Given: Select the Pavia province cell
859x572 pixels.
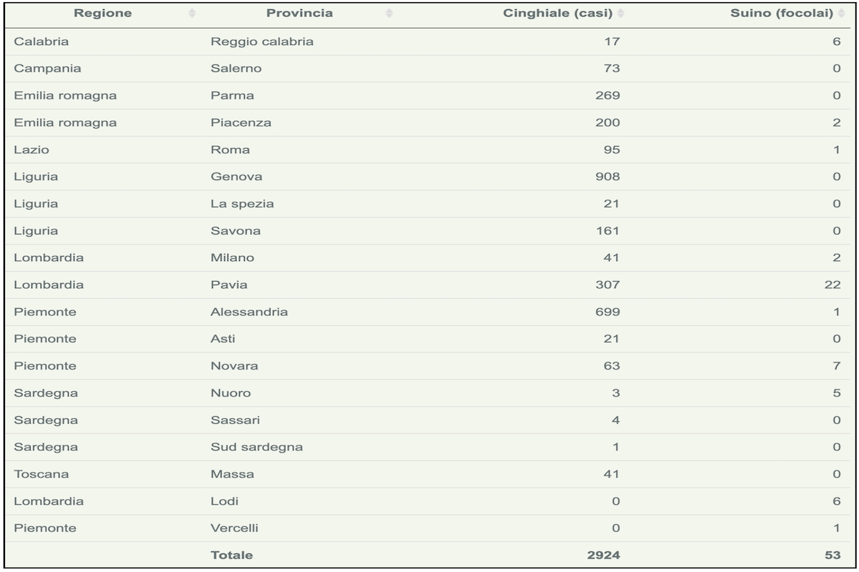Looking at the screenshot, I should pos(229,285).
